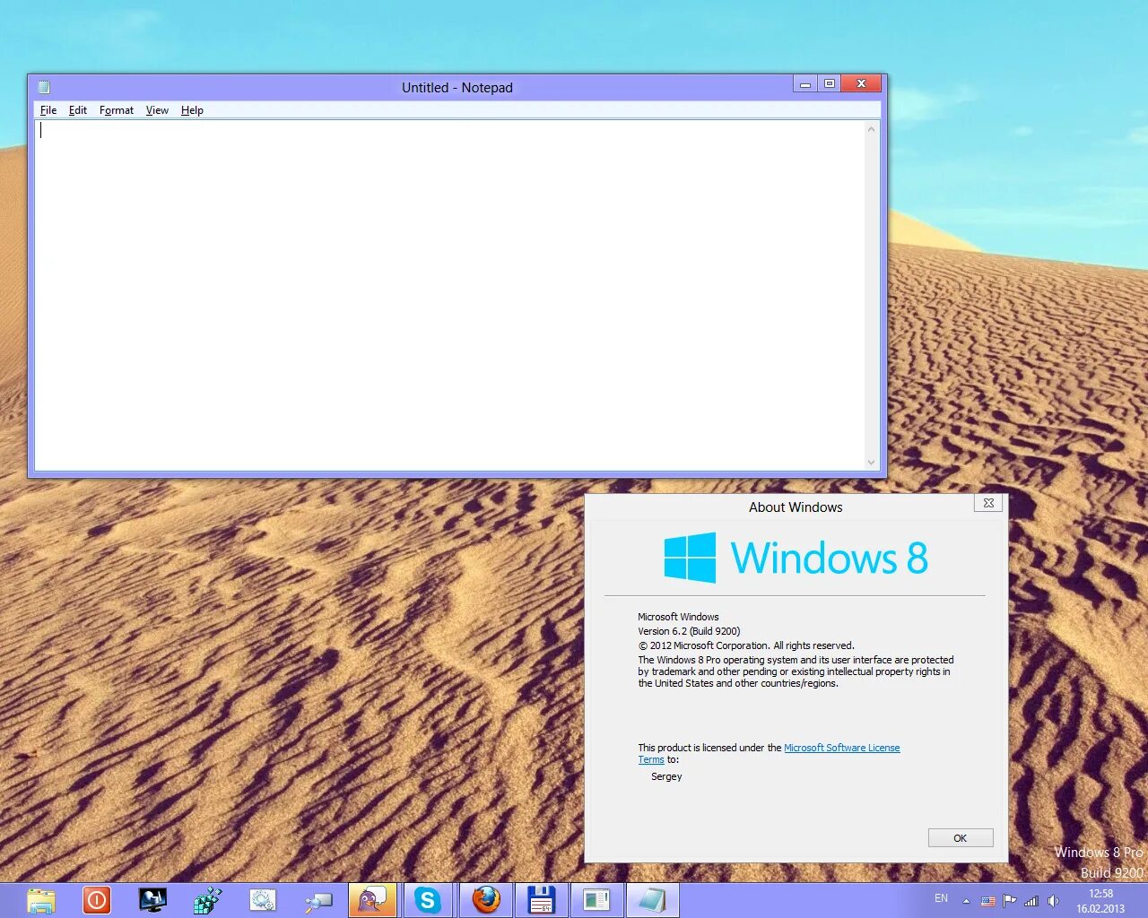Click the licensee name 'Sergey'
Viewport: 1148px width, 918px height.
click(666, 776)
